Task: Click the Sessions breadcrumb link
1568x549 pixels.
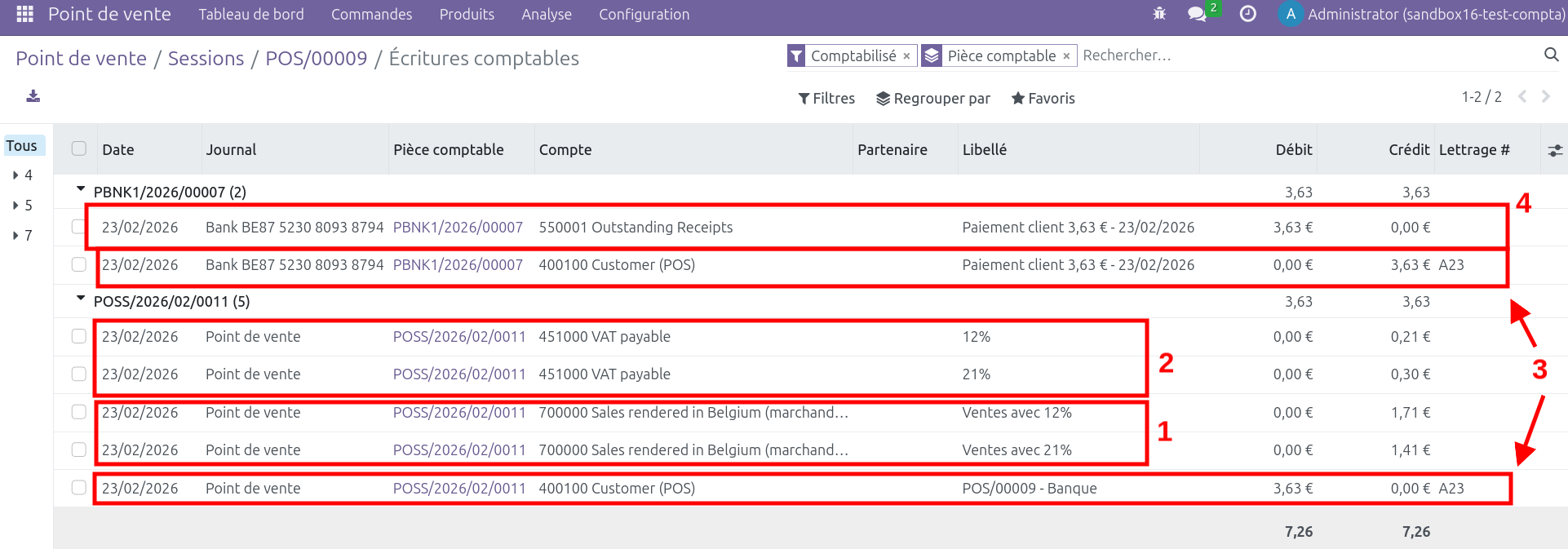Action: point(206,59)
